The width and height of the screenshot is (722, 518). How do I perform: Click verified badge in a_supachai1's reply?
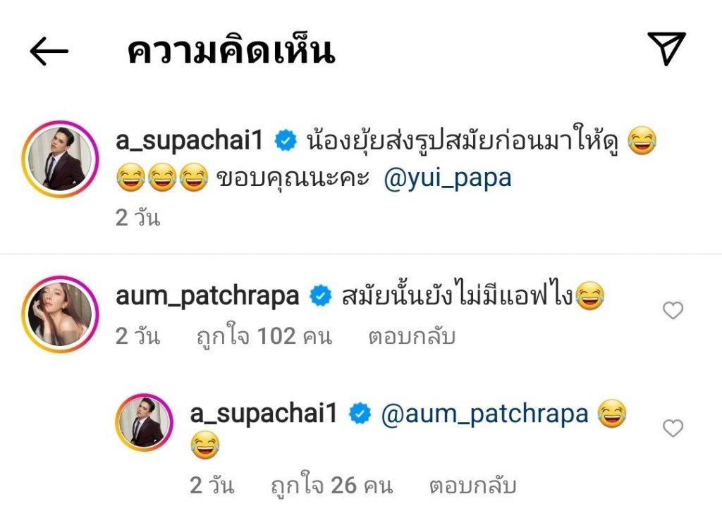(x=360, y=413)
